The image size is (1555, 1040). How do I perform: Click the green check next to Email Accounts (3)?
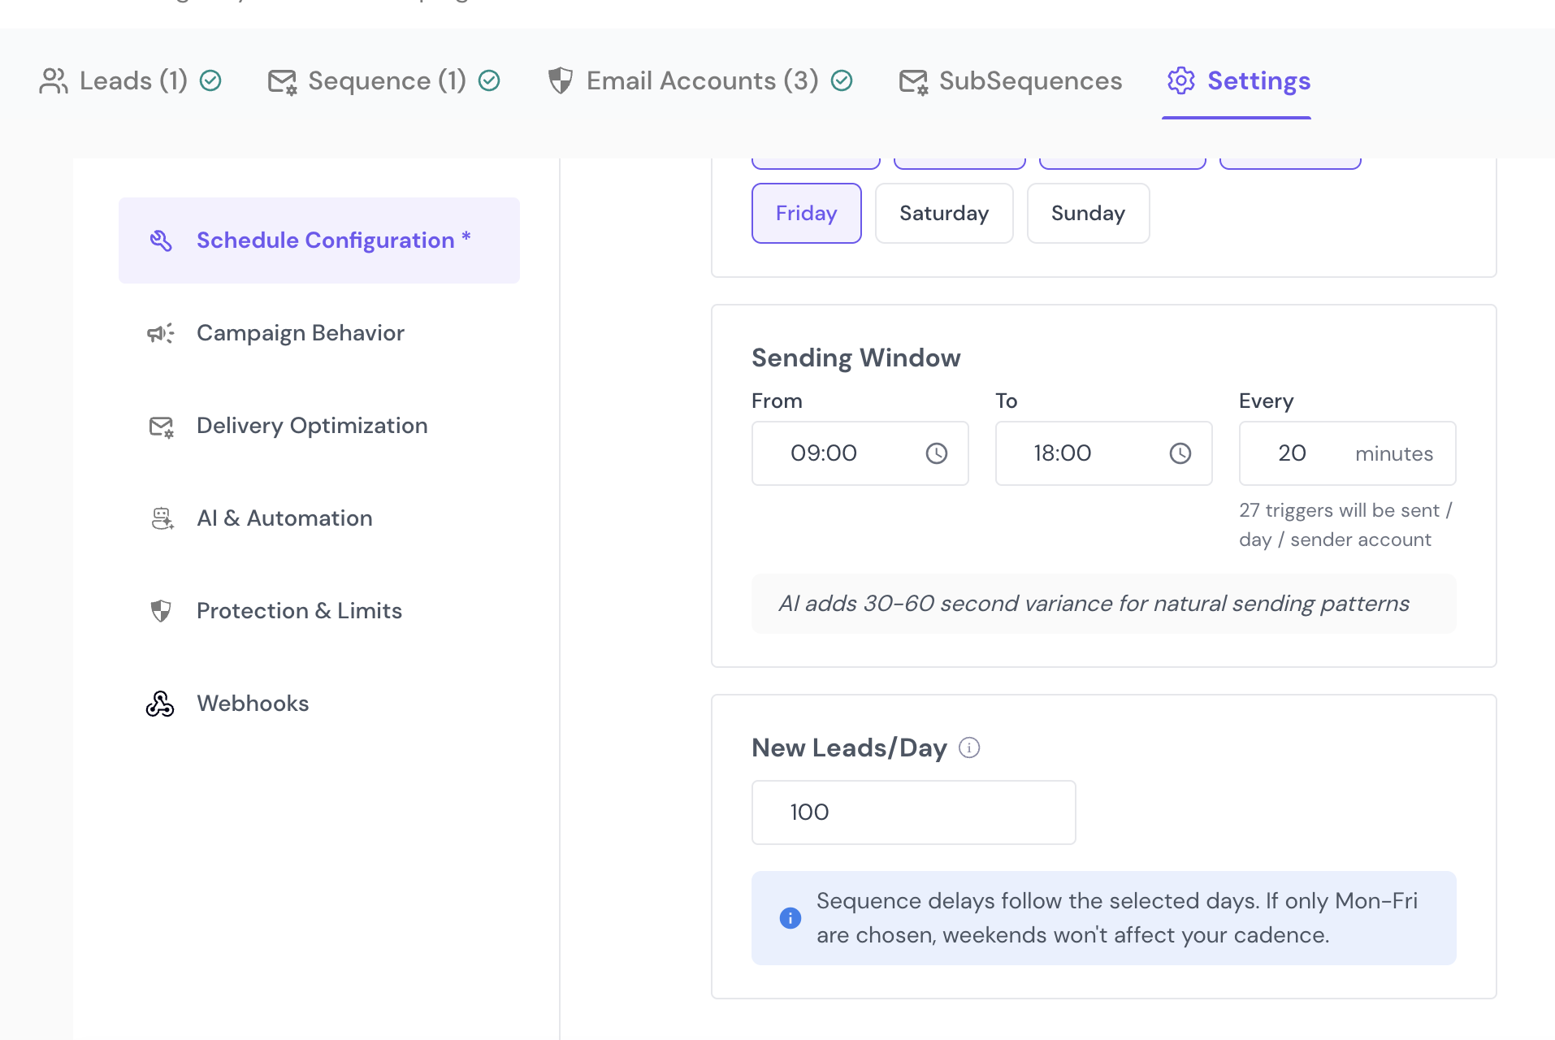click(842, 80)
